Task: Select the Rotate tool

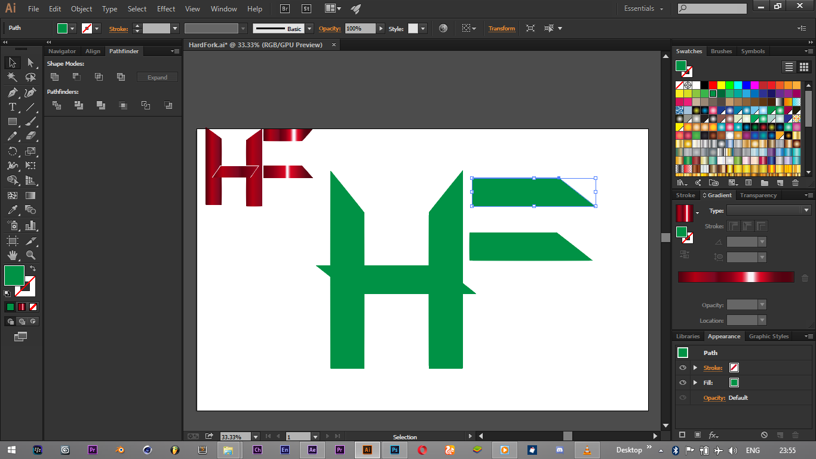Action: tap(12, 151)
